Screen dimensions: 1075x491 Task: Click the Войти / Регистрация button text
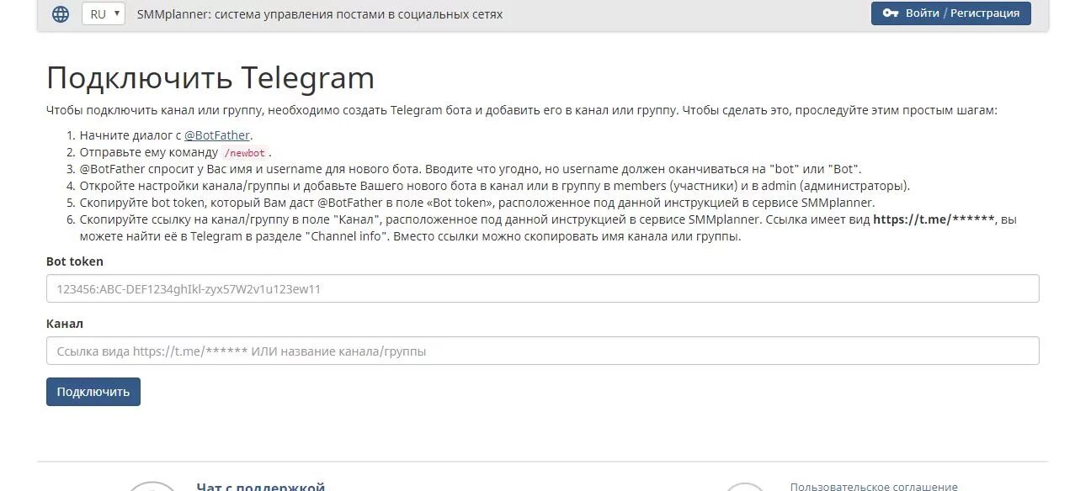coord(962,13)
